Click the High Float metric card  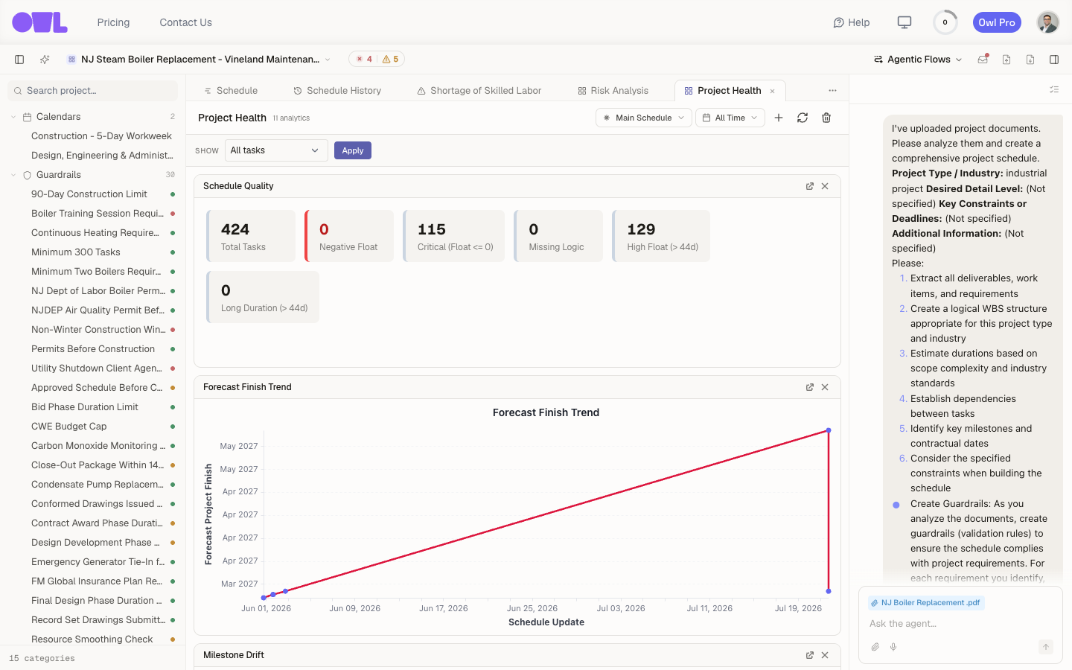click(661, 236)
